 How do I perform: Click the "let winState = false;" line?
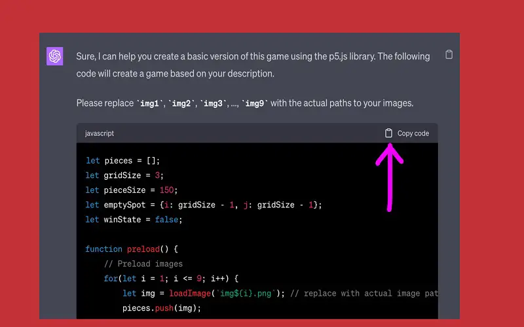coord(134,220)
